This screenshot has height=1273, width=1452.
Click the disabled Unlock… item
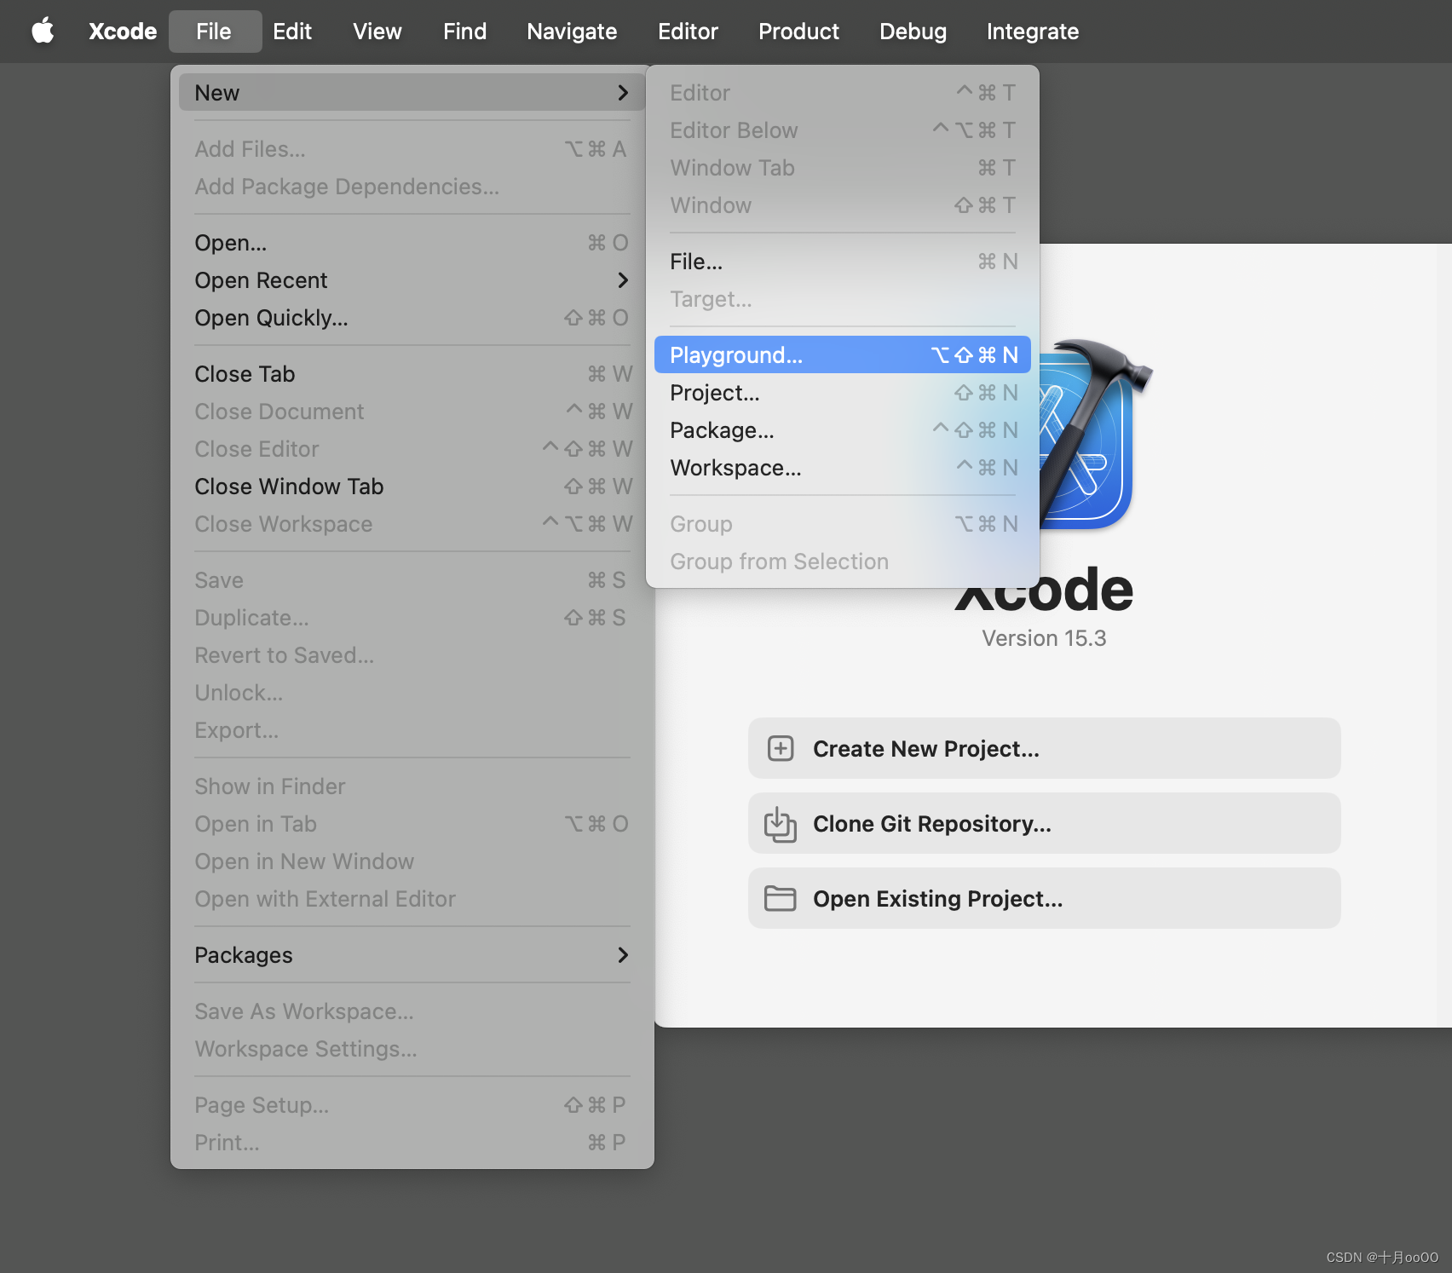click(x=412, y=692)
